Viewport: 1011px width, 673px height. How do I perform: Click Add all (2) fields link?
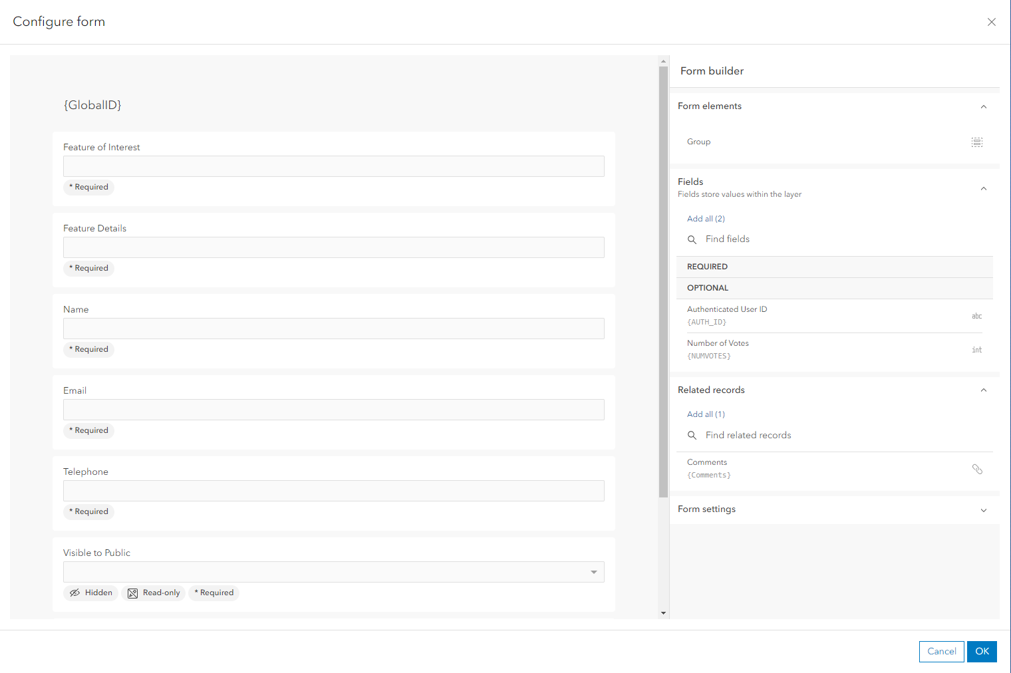coord(706,219)
